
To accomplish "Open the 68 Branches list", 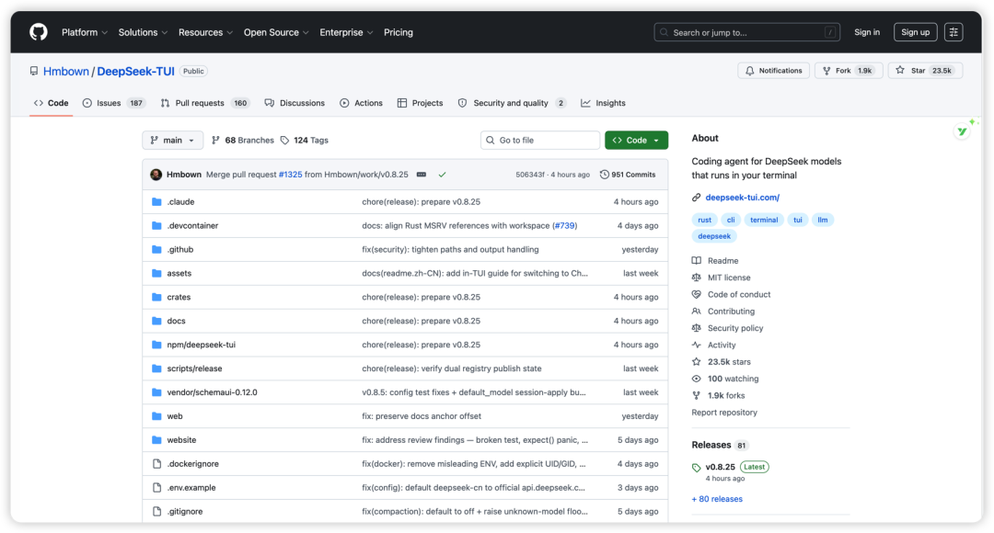I will tap(243, 141).
